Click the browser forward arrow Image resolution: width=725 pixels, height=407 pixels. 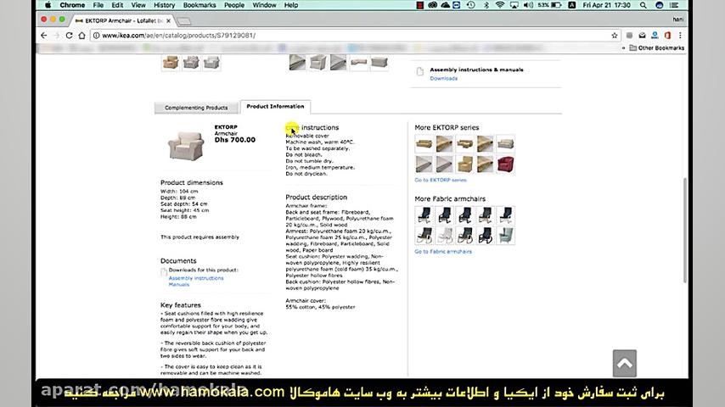coord(56,35)
